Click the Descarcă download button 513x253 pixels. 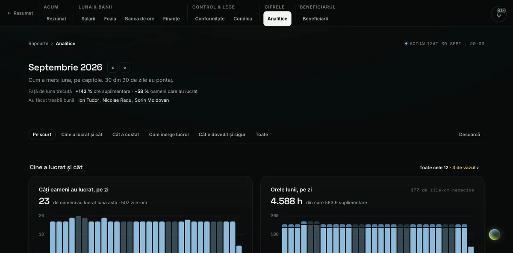pyautogui.click(x=470, y=135)
